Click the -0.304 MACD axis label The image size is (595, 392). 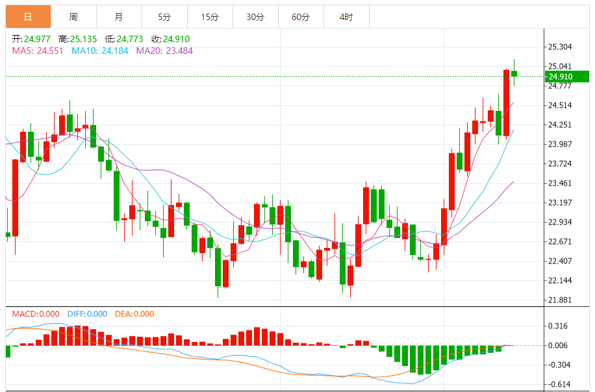(x=558, y=365)
